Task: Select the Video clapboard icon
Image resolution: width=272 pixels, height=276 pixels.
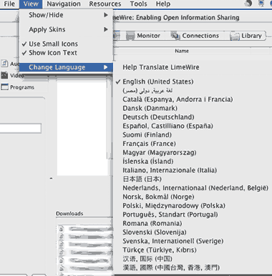Action: tap(4, 75)
